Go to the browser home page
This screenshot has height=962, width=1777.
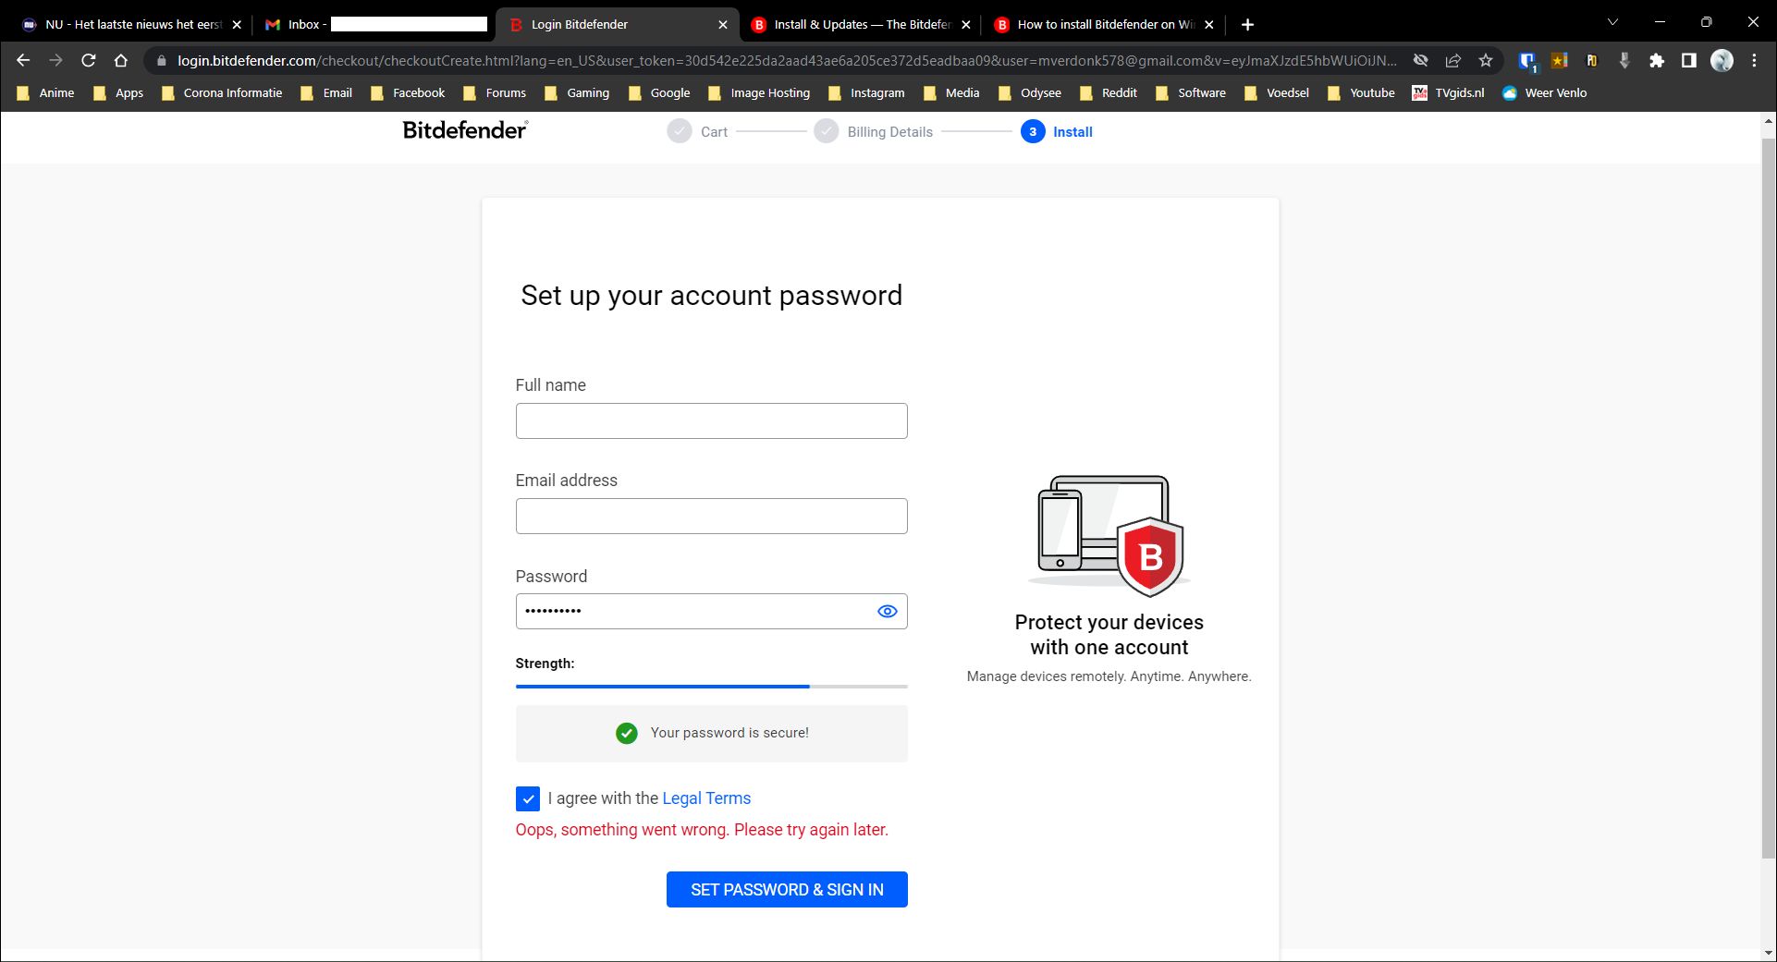coord(121,61)
